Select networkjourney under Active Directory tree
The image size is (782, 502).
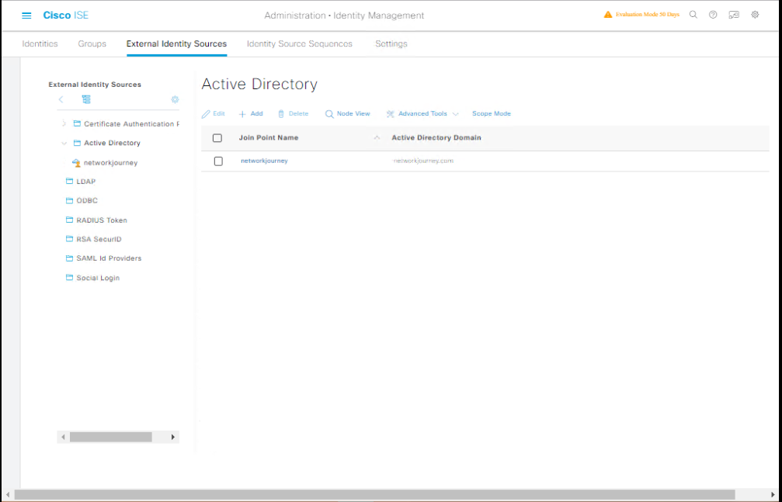pos(111,163)
